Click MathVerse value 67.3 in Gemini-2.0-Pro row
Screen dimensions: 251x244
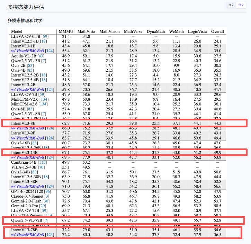point(133,206)
